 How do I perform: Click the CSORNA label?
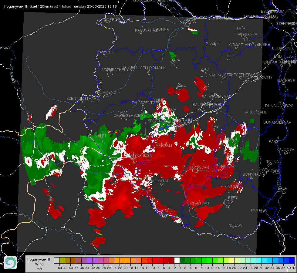point(161,29)
